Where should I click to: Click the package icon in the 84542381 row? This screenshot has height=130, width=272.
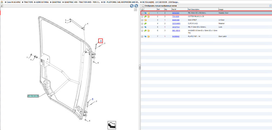pos(148,13)
